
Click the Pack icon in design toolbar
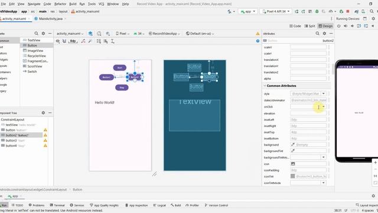(x=99, y=41)
